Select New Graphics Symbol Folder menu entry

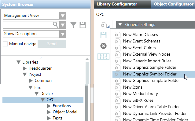coord(154,74)
